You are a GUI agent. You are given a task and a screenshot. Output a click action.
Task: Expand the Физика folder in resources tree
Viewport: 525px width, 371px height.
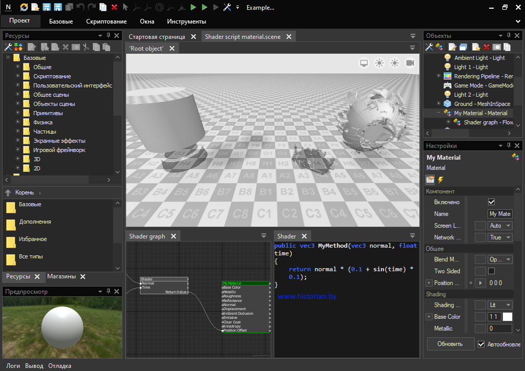(18, 122)
